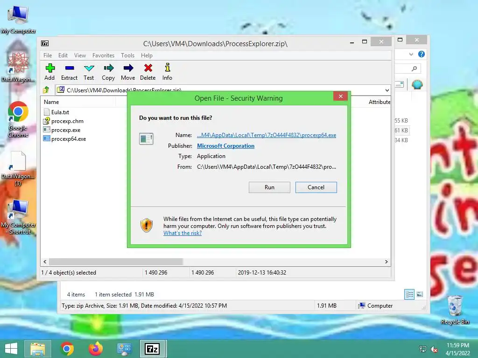478x358 pixels.
Task: Open My Computer - Shortcut desktop icon
Action: [18, 217]
